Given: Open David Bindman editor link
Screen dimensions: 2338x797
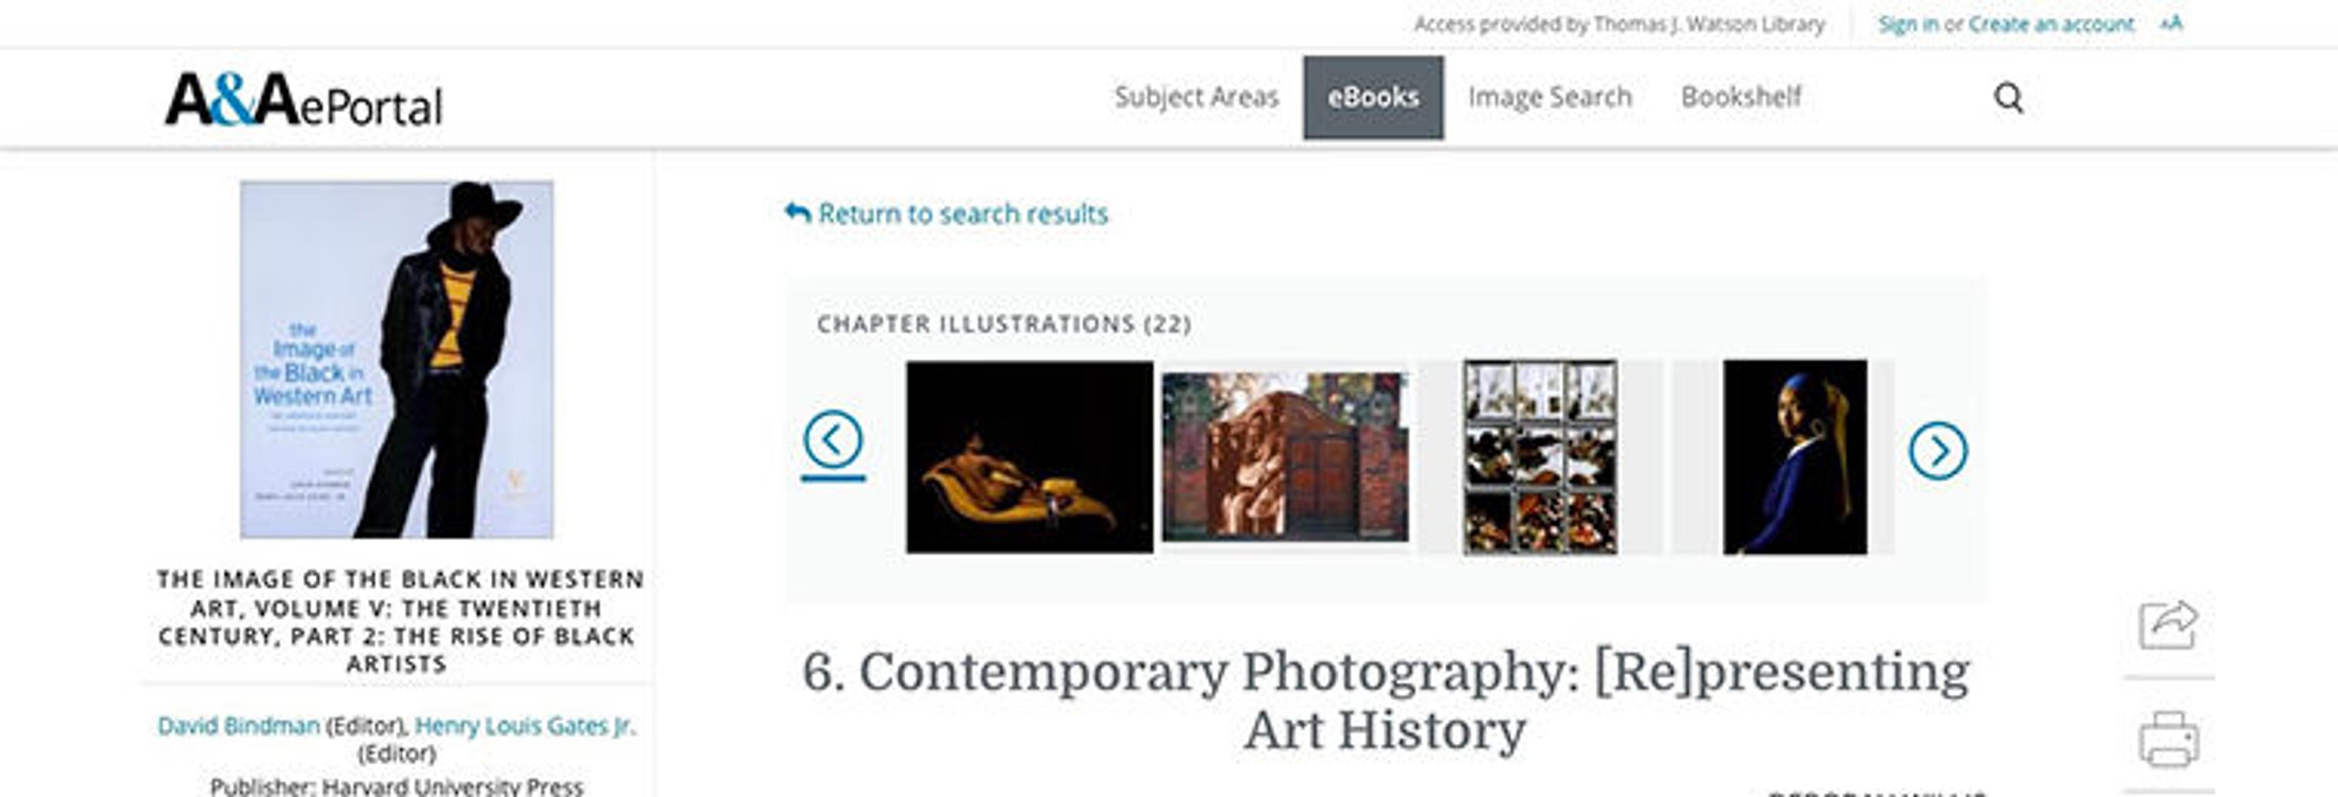Looking at the screenshot, I should click(x=239, y=725).
